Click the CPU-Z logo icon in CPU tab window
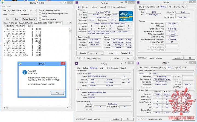 pos(77,3)
